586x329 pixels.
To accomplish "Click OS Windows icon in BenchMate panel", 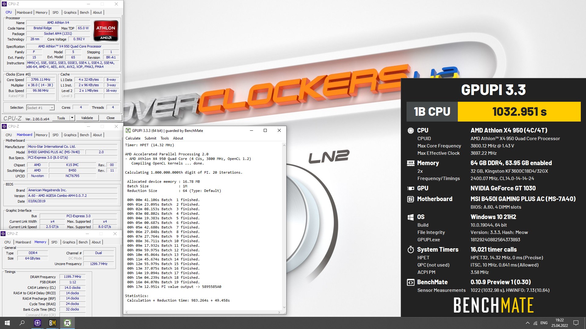I will pos(411,217).
